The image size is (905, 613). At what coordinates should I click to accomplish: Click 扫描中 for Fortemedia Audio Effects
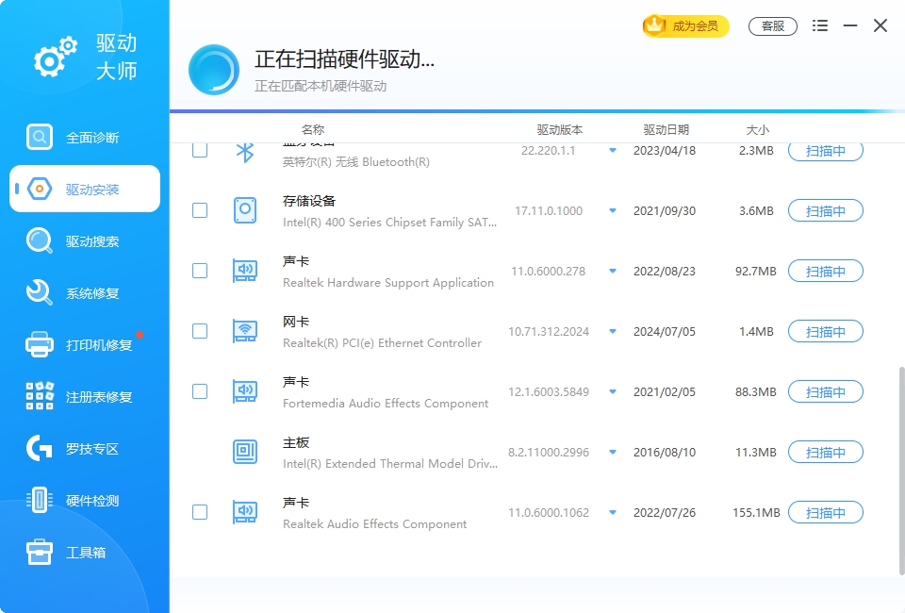pyautogui.click(x=826, y=391)
